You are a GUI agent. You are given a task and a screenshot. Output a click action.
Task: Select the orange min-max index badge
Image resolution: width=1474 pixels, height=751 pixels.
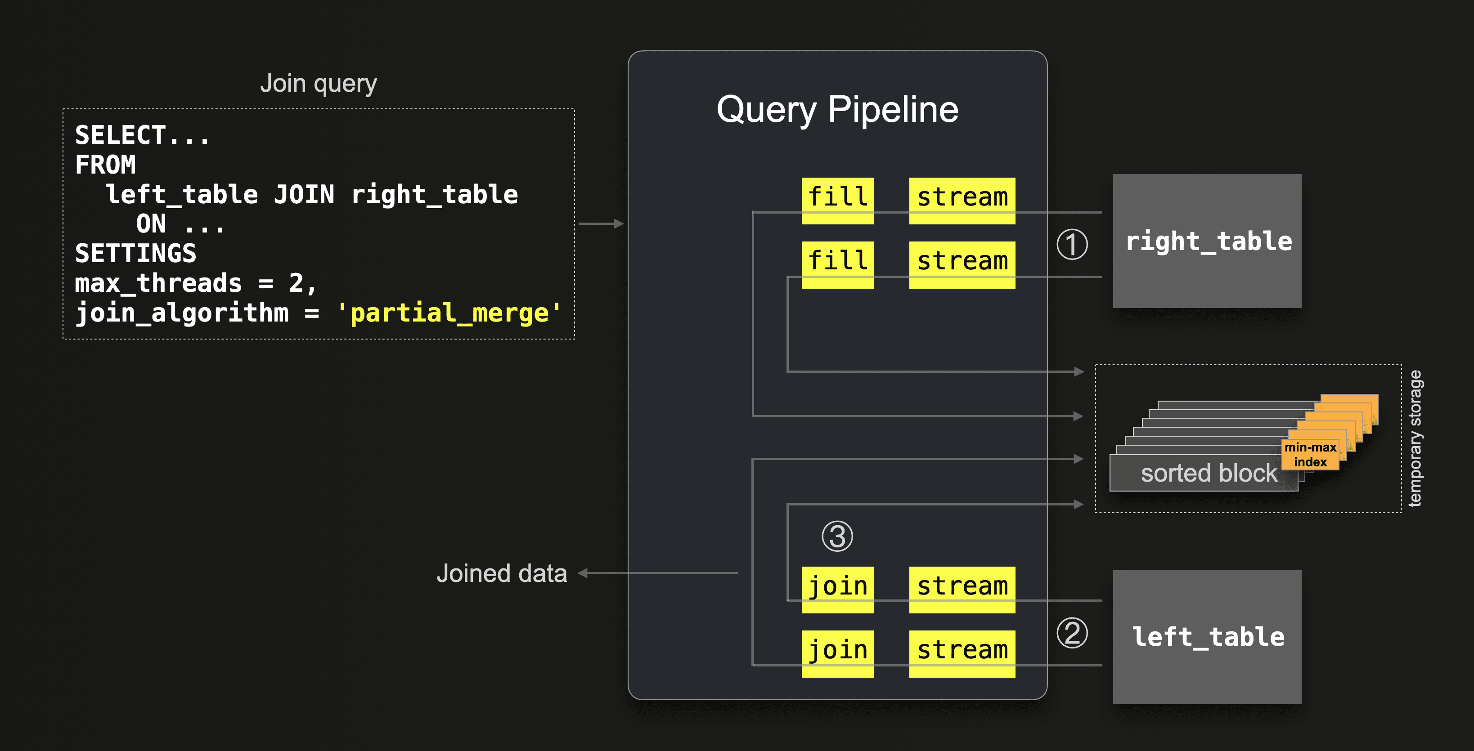point(1310,455)
